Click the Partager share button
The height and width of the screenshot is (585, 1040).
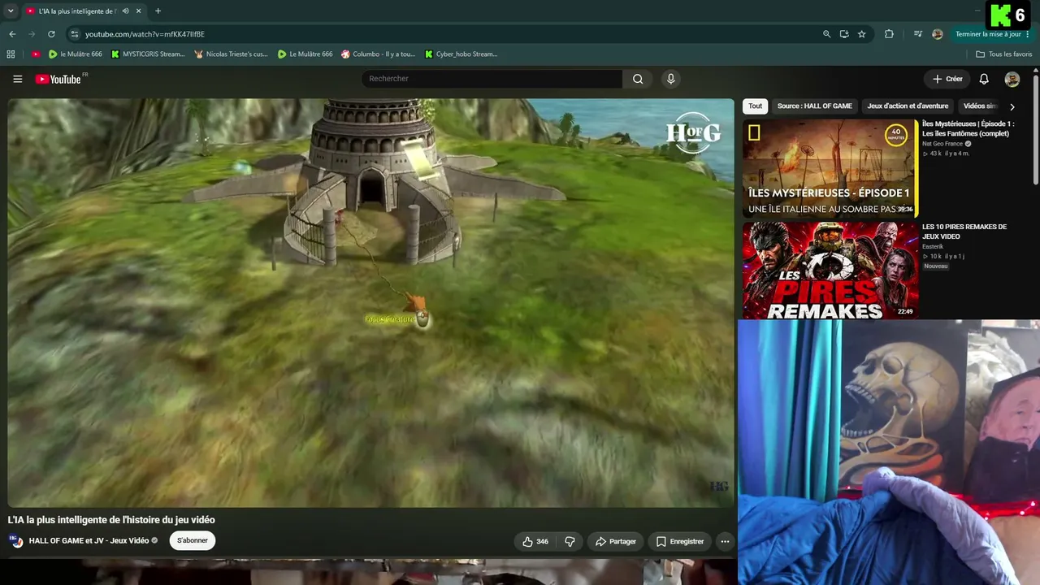pos(615,541)
